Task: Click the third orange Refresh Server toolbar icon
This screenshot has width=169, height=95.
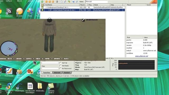Action: point(53,2)
